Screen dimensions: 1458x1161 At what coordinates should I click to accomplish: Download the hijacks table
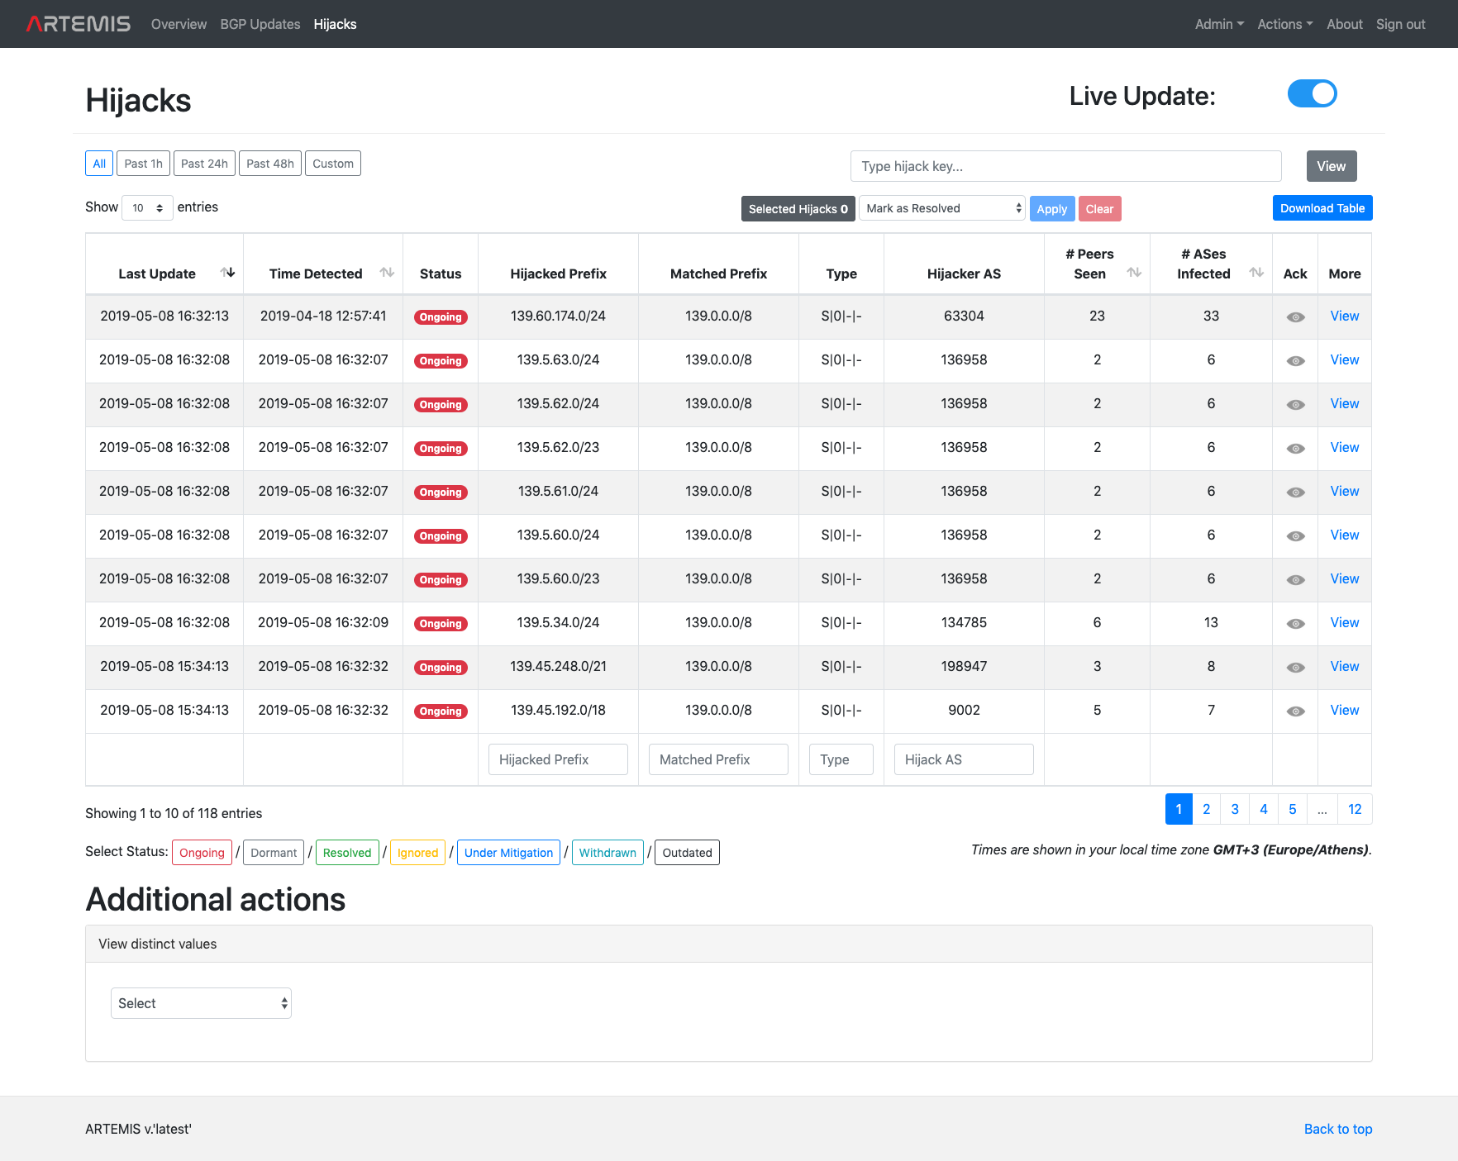(1322, 207)
